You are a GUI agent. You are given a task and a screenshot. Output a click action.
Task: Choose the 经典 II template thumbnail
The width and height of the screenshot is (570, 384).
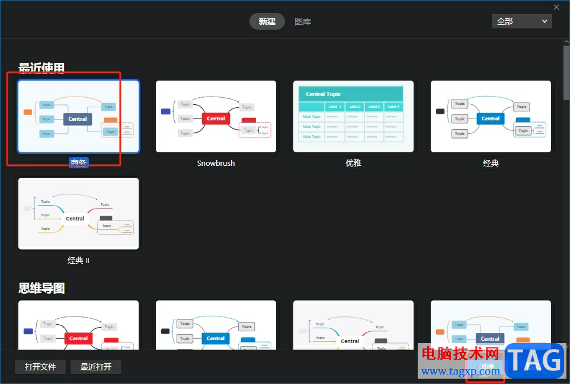(79, 213)
